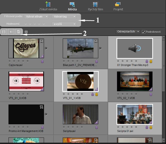Image resolution: width=166 pixels, height=144 pixels.
Task: Rate Bike path clip with five stars
Action: click(x=82, y=61)
